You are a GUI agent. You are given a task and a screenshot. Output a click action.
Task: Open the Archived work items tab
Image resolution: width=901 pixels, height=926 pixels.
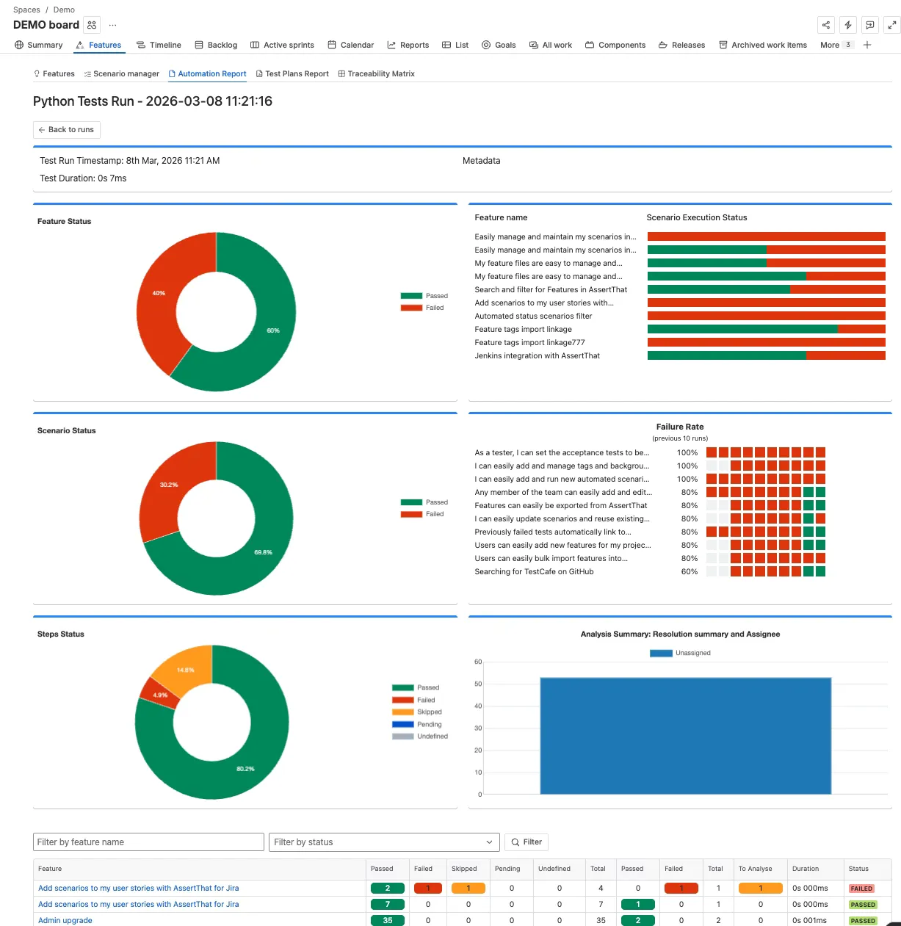762,45
